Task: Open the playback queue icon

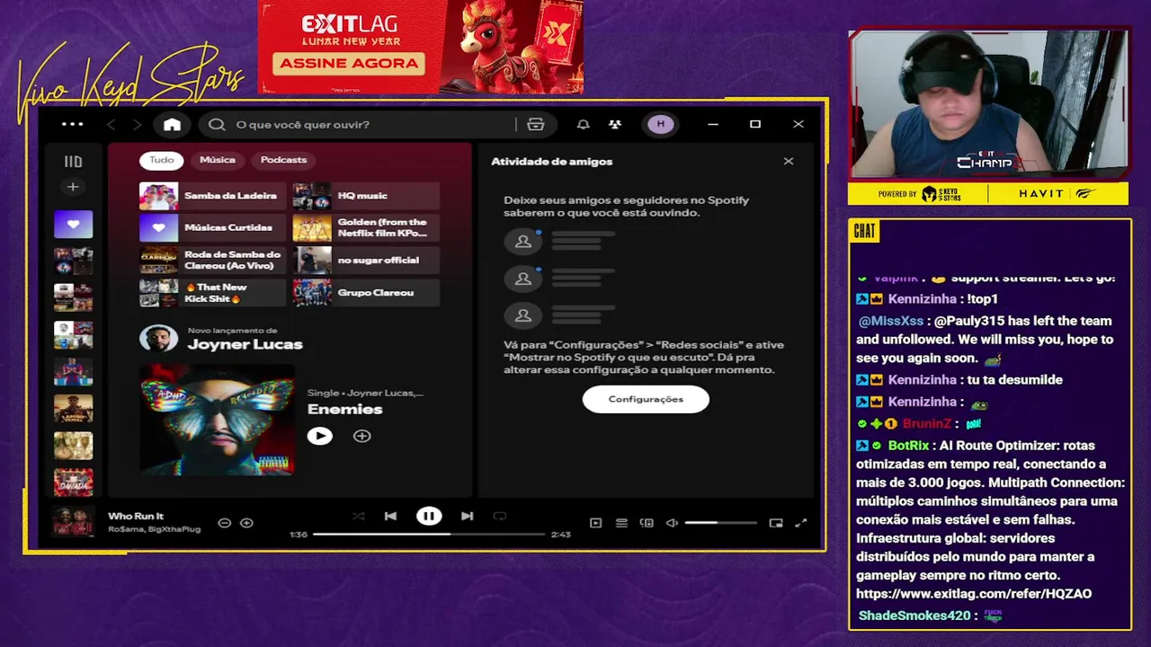Action: click(621, 523)
